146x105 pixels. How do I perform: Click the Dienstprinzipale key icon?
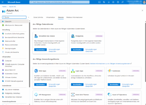pos(3,49)
